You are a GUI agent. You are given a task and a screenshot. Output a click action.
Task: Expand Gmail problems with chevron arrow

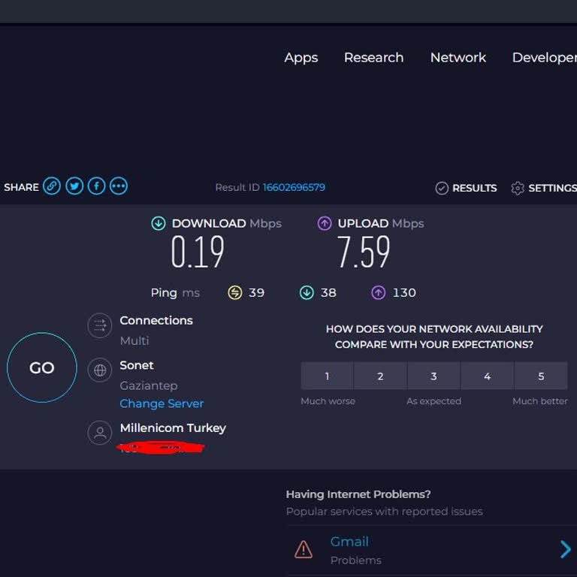(565, 550)
